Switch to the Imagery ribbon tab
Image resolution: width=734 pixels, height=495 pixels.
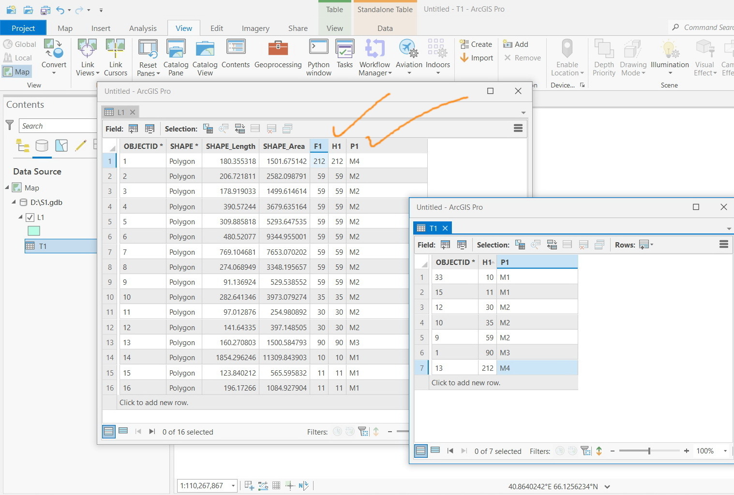255,28
